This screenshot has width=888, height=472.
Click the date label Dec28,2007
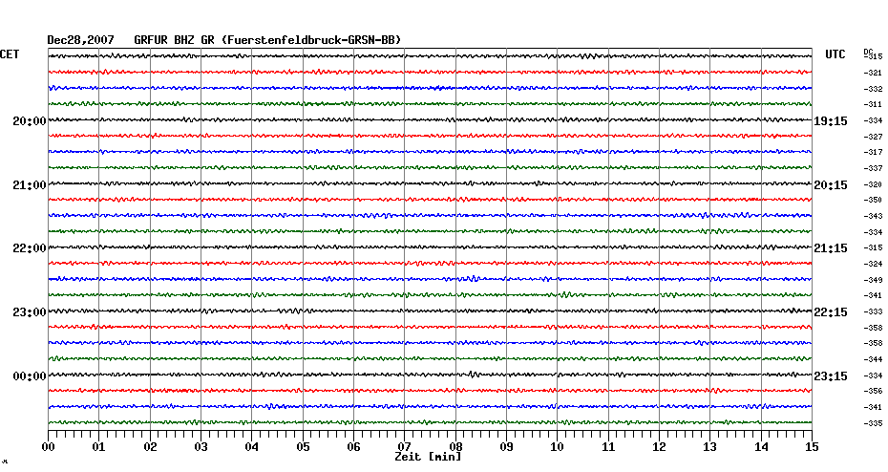pos(80,40)
